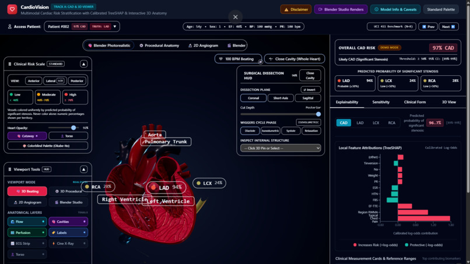The width and height of the screenshot is (470, 264).
Task: Toggle the Labels anatomical layer
Action: point(68,233)
